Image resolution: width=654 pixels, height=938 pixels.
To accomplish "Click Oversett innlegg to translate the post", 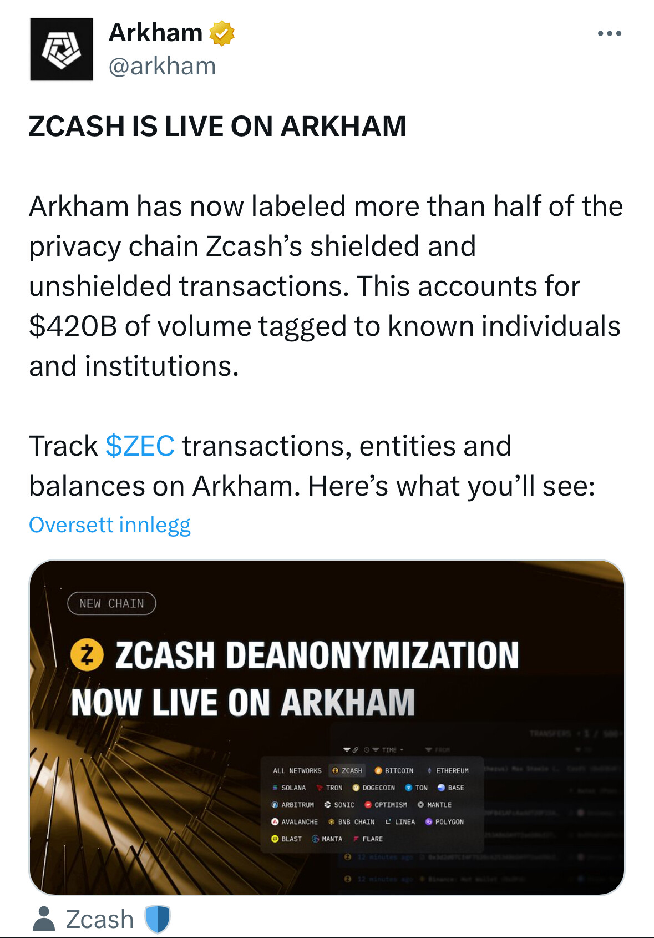I will pos(110,525).
